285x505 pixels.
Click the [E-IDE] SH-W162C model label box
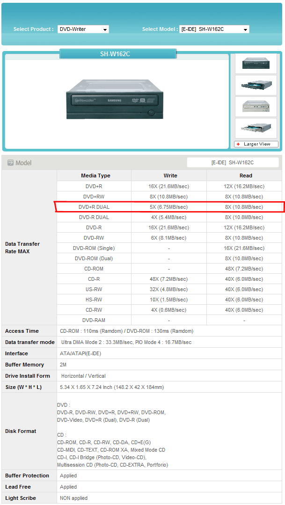click(x=233, y=163)
